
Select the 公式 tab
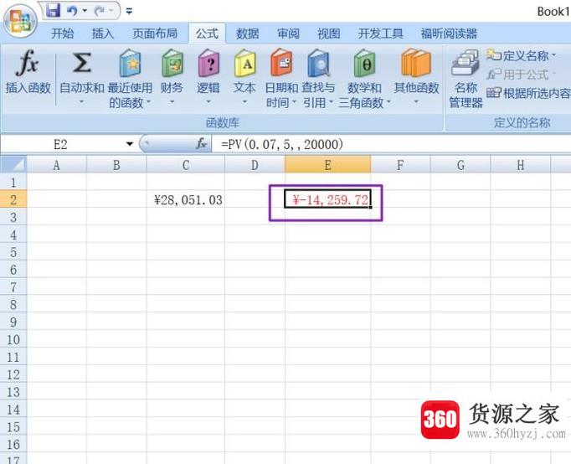207,34
